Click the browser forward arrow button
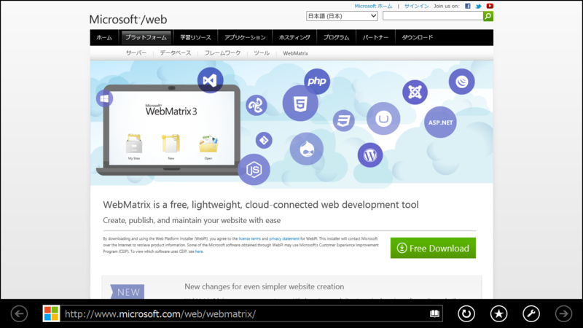The image size is (583, 328). [563, 314]
